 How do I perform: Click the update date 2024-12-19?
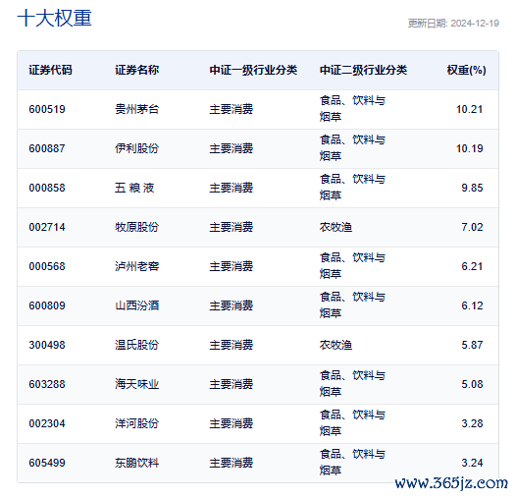click(475, 24)
